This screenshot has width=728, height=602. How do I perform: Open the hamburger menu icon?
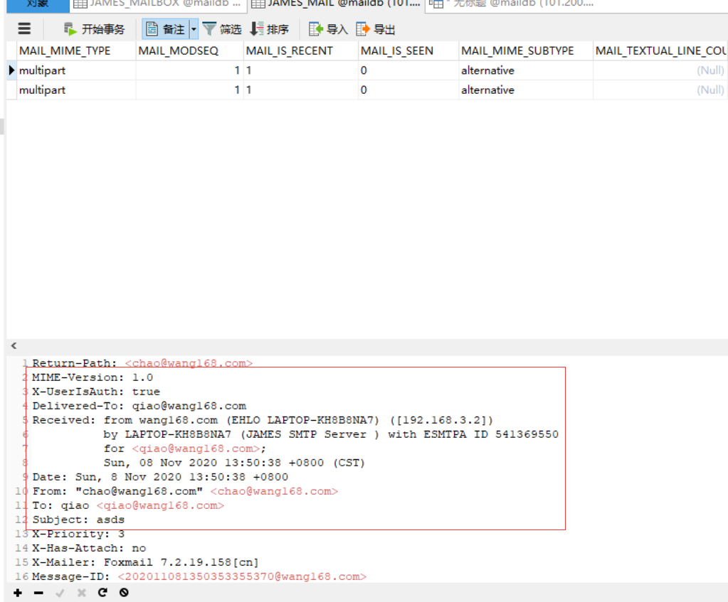(x=23, y=28)
